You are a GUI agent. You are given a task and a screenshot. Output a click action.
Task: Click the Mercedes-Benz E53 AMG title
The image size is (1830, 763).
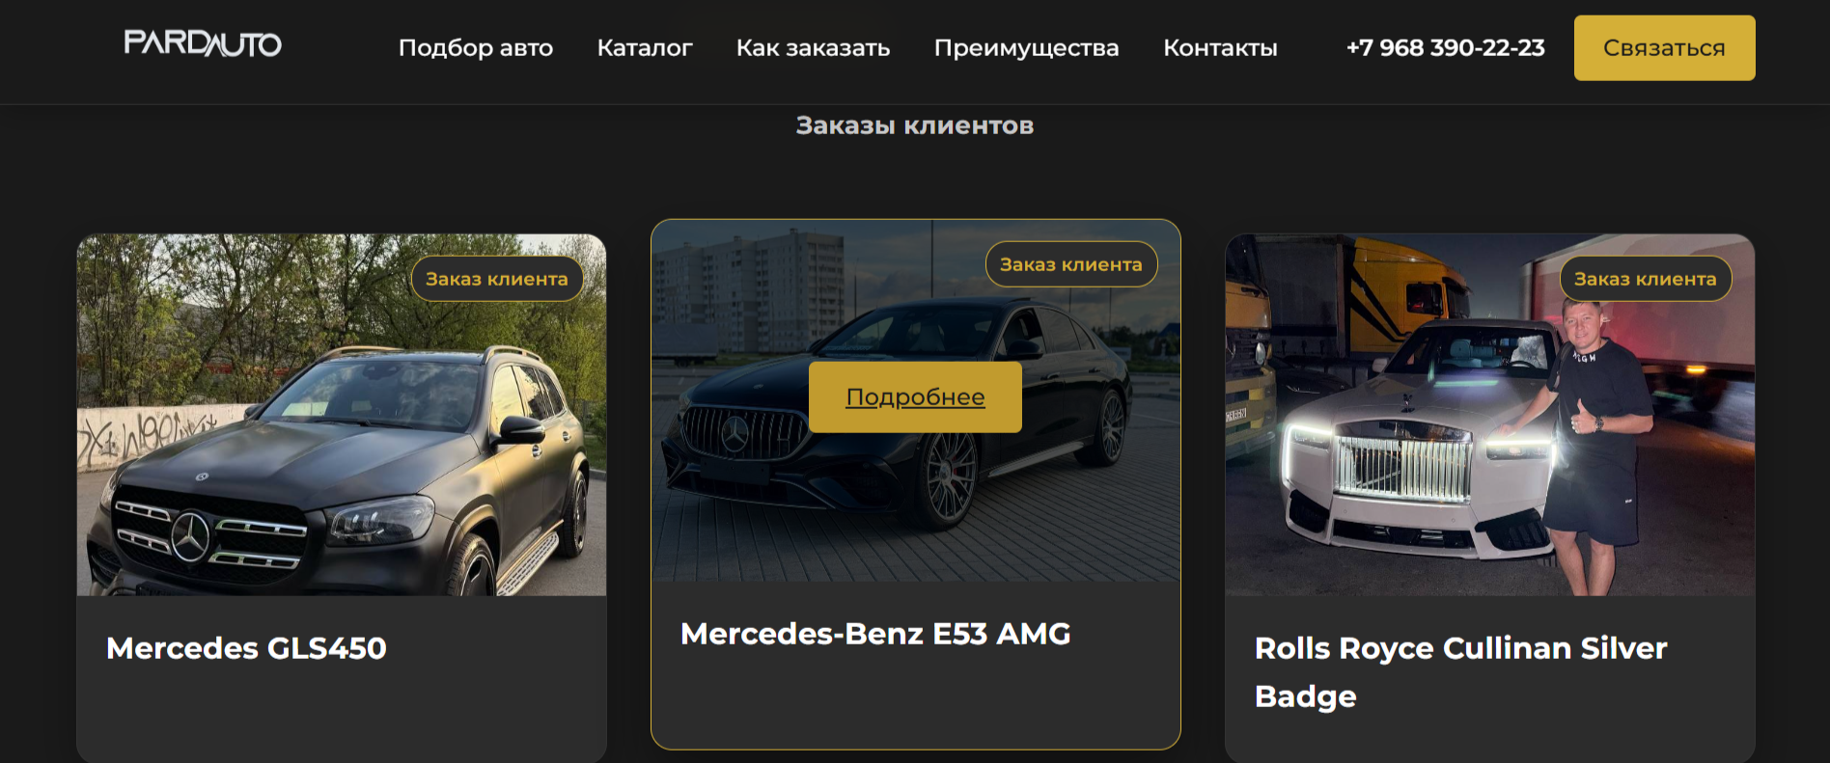[x=875, y=634]
